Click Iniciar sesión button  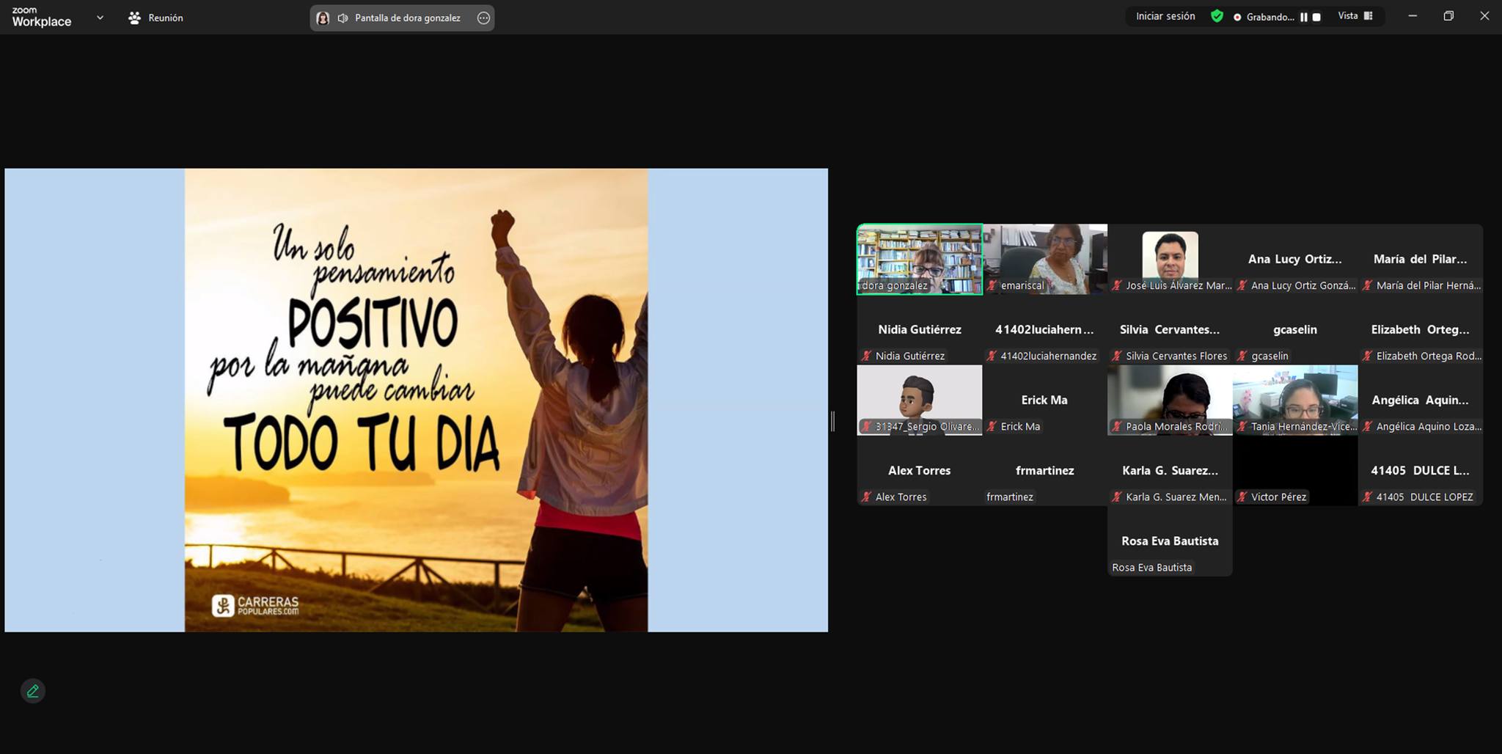coord(1165,16)
